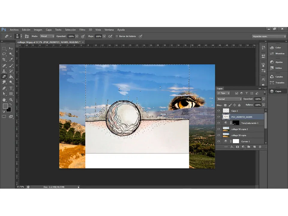Add a layer mask in Capas panel
Screen dimensions: 288x216
click(x=238, y=147)
